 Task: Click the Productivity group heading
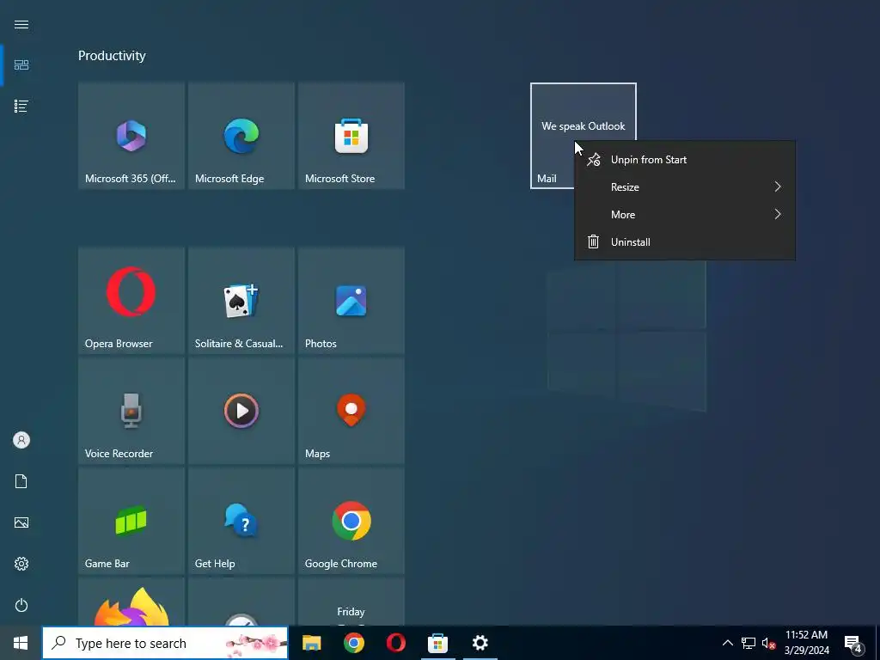point(112,56)
